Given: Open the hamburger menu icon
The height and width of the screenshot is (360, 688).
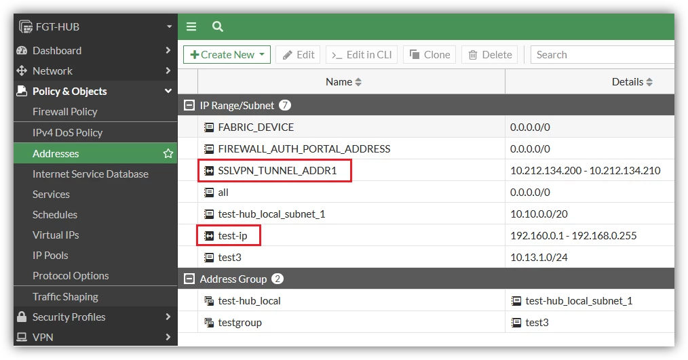Looking at the screenshot, I should (x=191, y=26).
